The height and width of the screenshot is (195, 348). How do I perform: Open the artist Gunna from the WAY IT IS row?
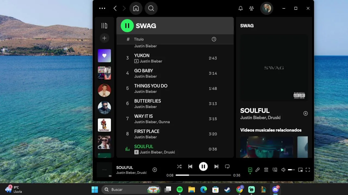(164, 122)
